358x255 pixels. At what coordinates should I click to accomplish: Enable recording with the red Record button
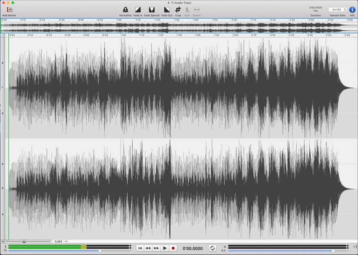pyautogui.click(x=174, y=247)
